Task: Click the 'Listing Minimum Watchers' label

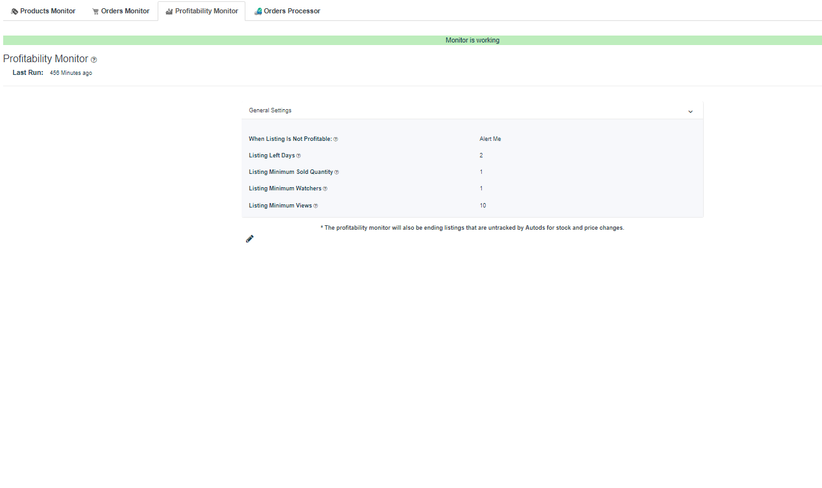Action: point(285,188)
